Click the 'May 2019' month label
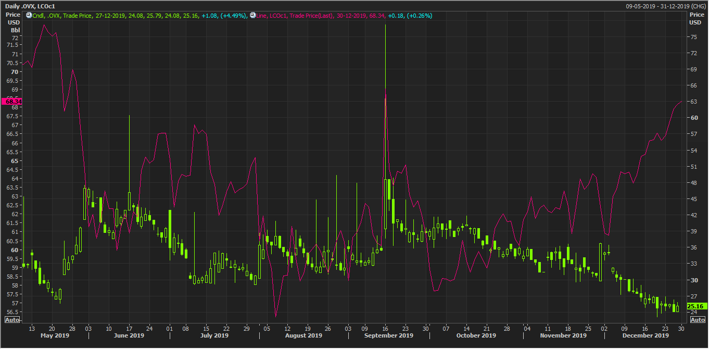The height and width of the screenshot is (349, 709). [55, 335]
